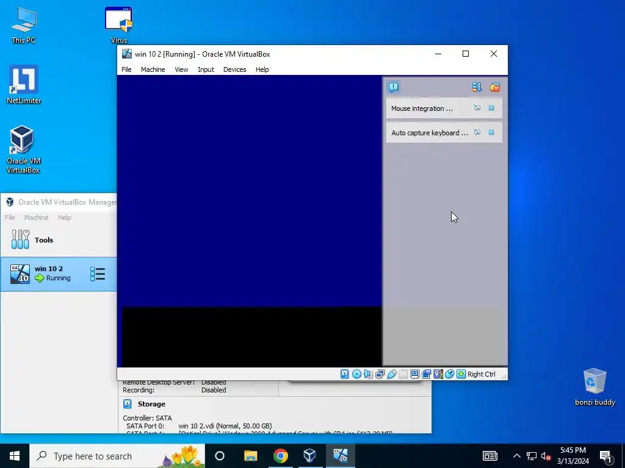
Task: Click the news and interests taskbar icon
Action: (x=490, y=456)
